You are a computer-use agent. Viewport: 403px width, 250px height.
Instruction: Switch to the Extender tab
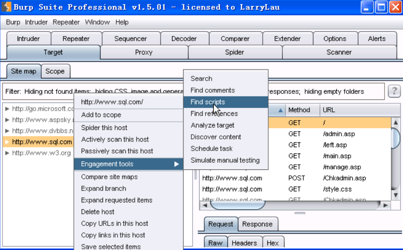click(288, 39)
